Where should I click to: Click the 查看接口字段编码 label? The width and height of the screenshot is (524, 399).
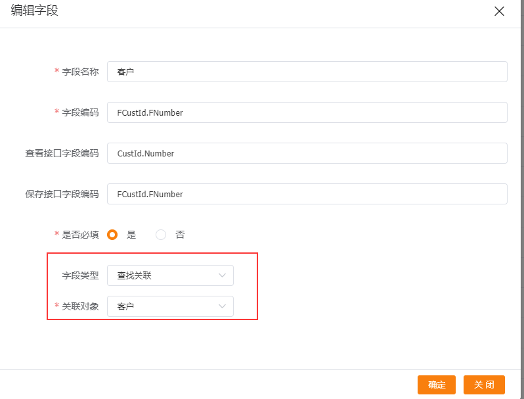62,153
